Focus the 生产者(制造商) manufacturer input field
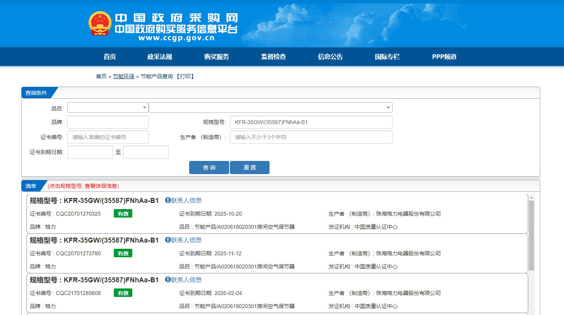Image resolution: width=564 pixels, height=315 pixels. (x=311, y=137)
